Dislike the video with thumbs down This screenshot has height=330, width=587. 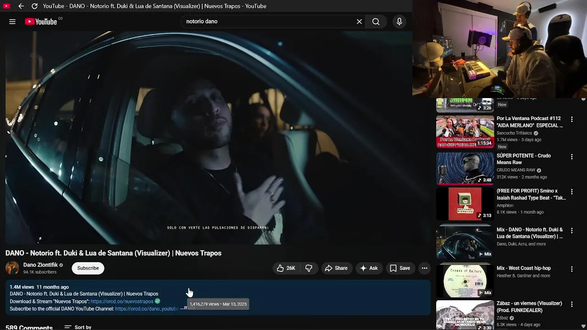tap(309, 268)
